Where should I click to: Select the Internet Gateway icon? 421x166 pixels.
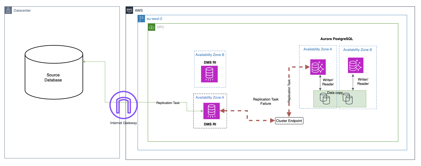pos(123,105)
